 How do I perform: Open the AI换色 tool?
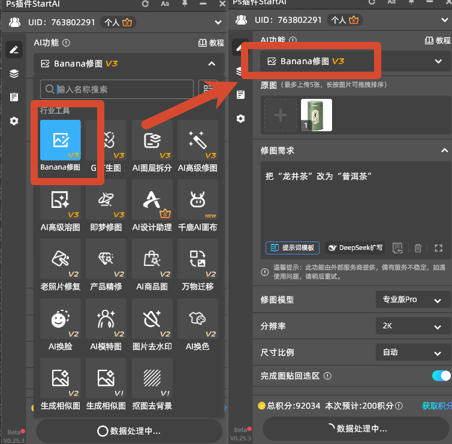coord(197,319)
